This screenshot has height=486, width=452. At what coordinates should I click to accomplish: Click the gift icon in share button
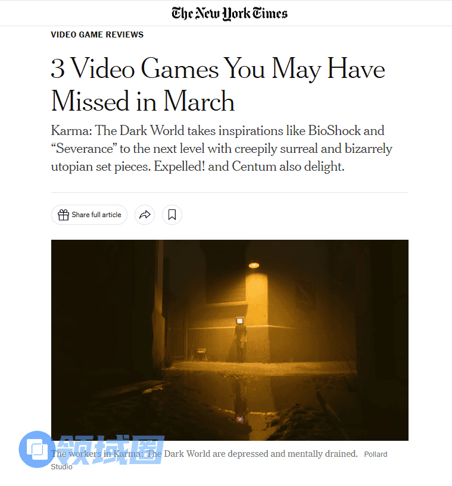(63, 215)
